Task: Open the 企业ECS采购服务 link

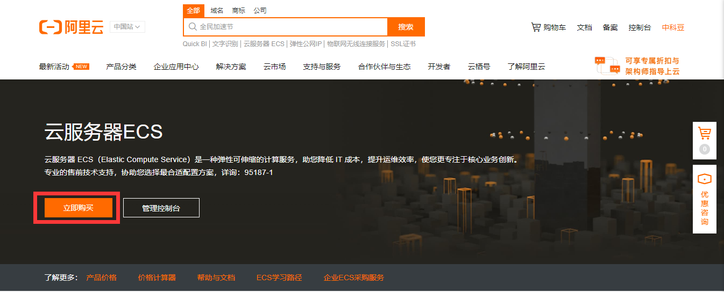Action: point(354,278)
